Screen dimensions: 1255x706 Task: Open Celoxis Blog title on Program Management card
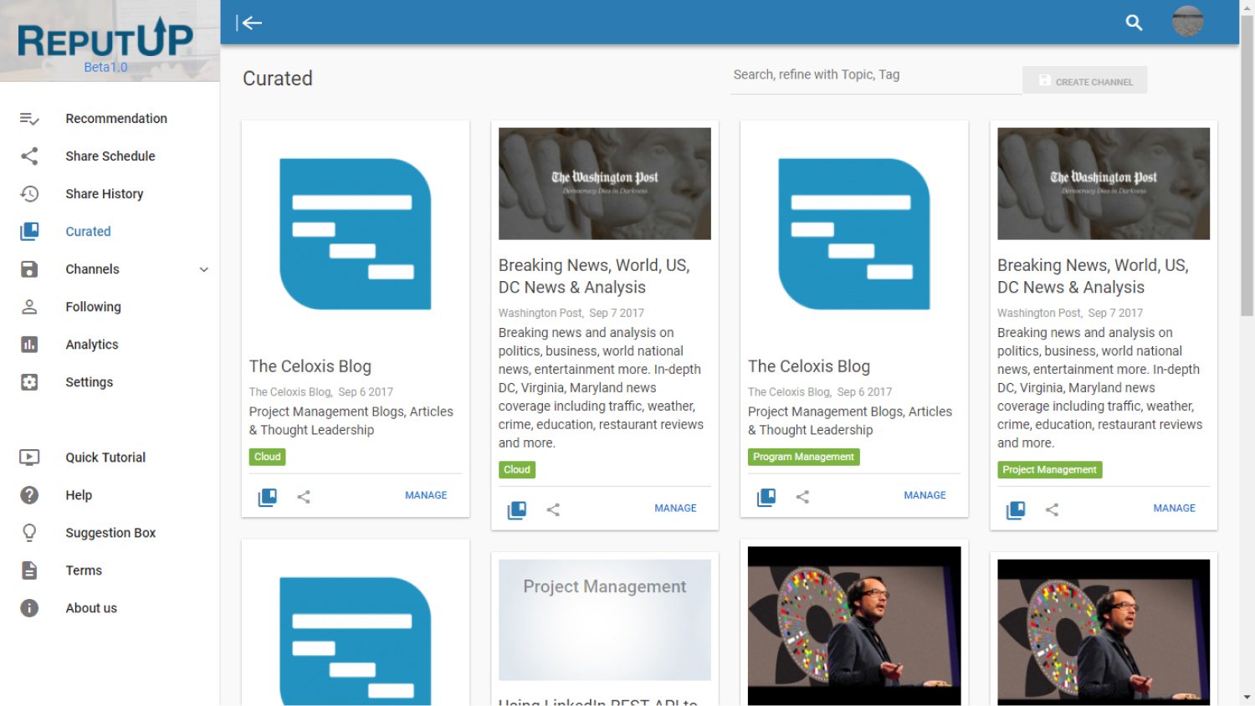click(x=809, y=366)
